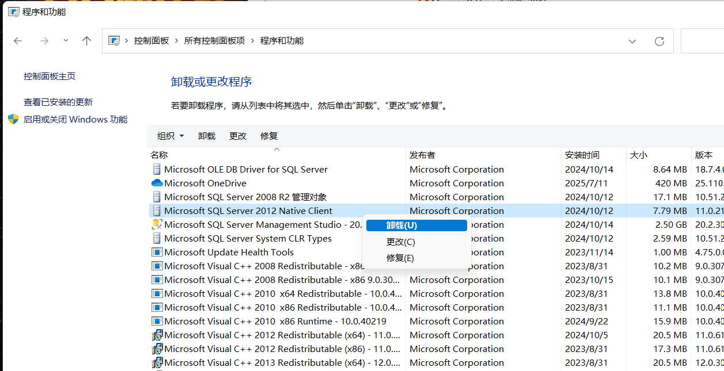Click the 7.79 MB size cell
The width and height of the screenshot is (724, 371).
[x=670, y=211]
